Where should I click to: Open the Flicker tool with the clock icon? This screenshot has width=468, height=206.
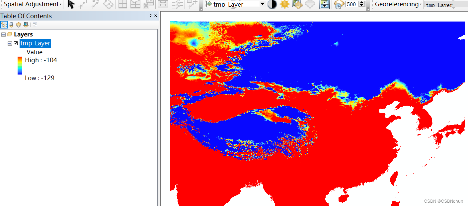pyautogui.click(x=339, y=5)
